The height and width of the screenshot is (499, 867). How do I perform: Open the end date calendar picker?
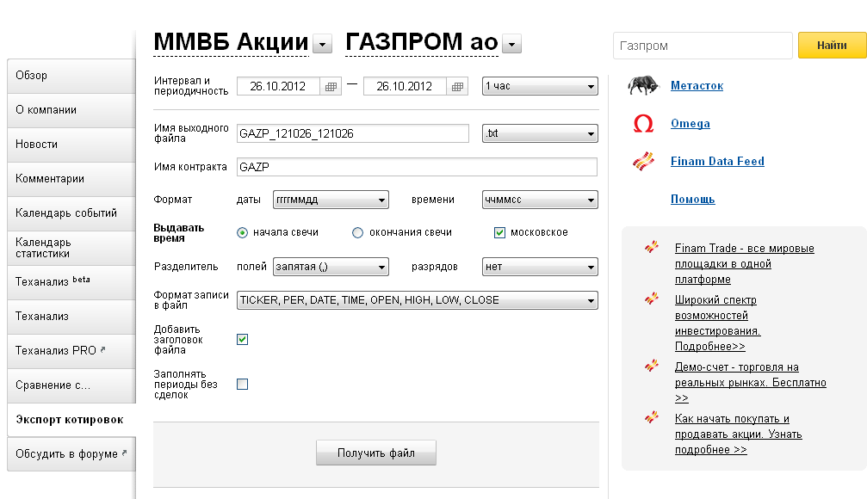[457, 87]
